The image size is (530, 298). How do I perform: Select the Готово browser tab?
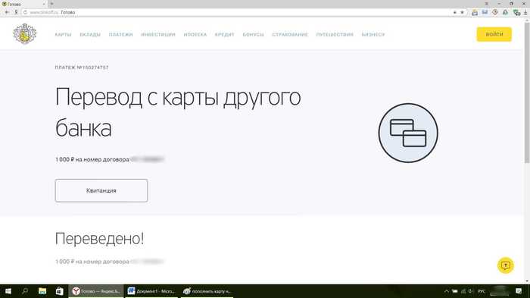pyautogui.click(x=23, y=4)
